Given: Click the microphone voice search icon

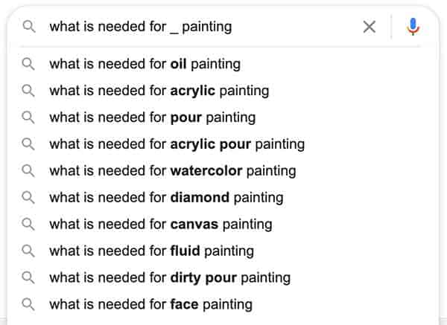Looking at the screenshot, I should tap(413, 27).
